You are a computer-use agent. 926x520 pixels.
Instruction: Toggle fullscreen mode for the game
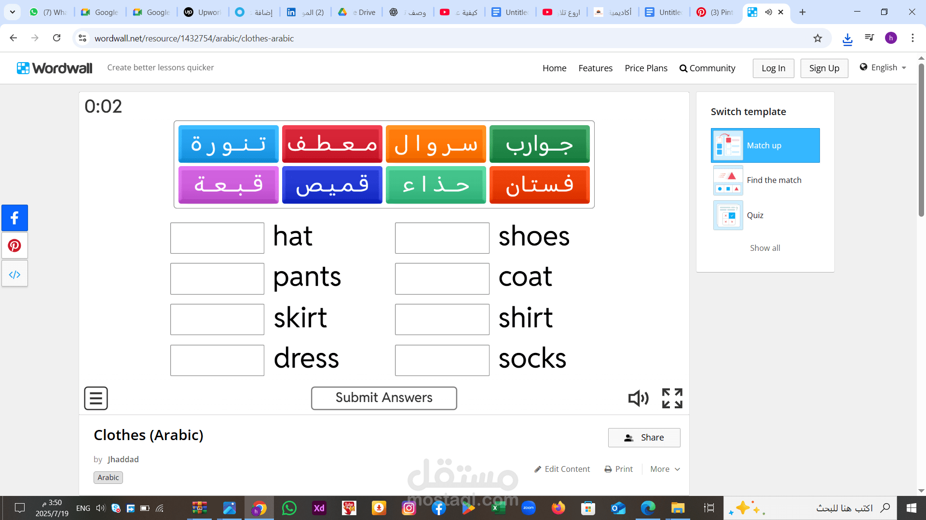[x=672, y=398]
